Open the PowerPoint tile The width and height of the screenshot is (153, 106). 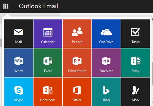(x=77, y=63)
